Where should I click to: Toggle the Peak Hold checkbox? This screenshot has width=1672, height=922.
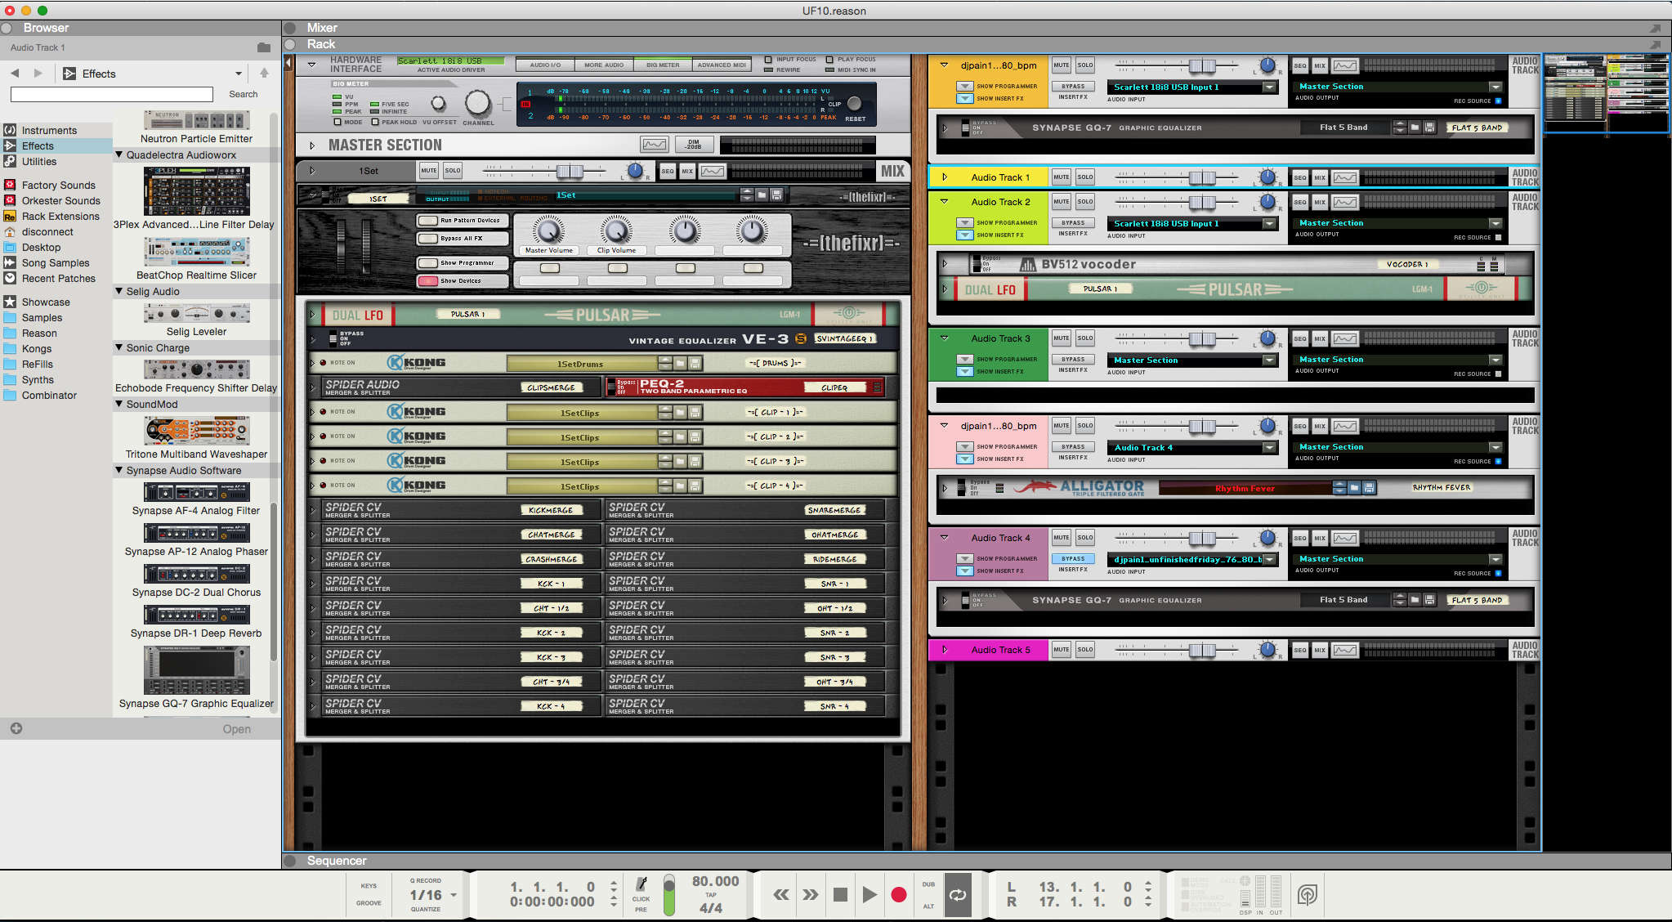click(375, 123)
